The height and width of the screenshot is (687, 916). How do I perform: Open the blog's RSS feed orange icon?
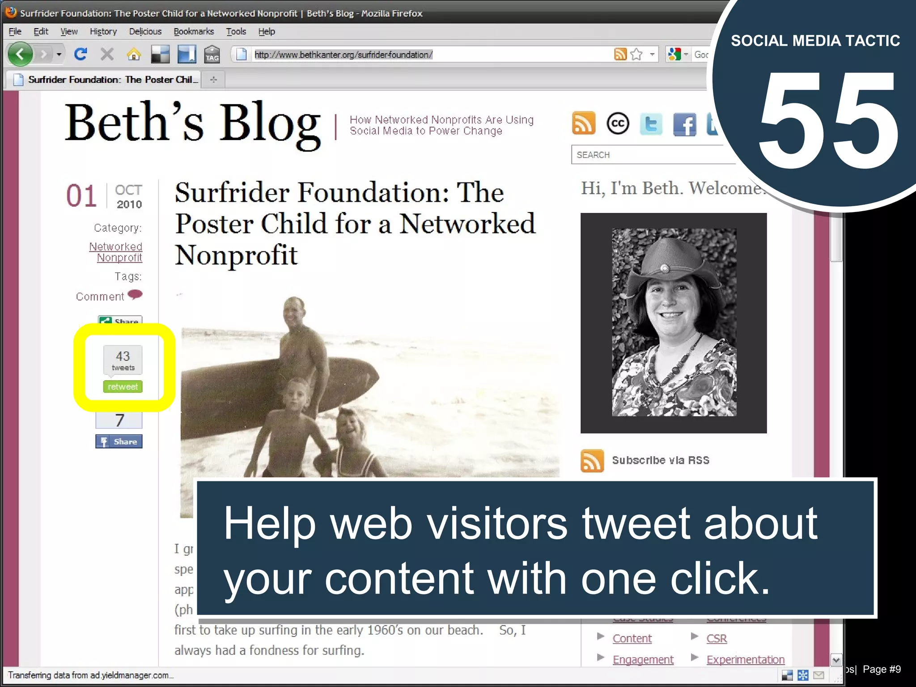[x=584, y=123]
